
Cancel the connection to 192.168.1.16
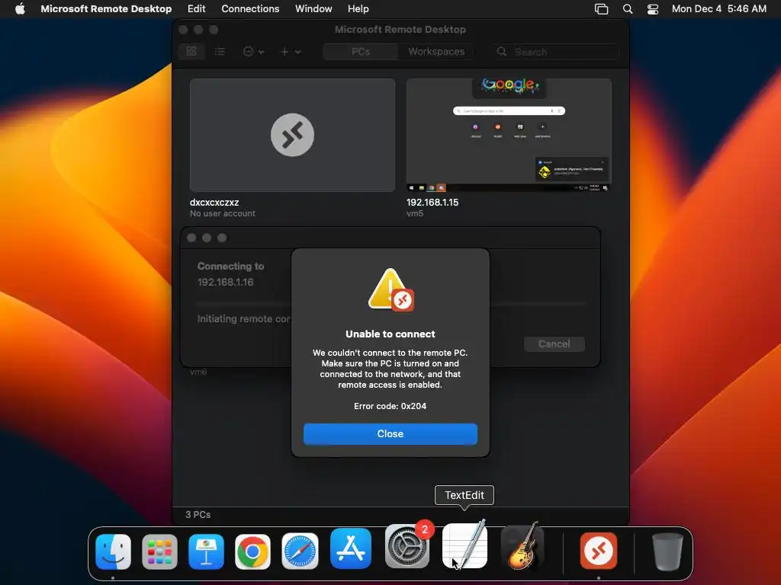pos(554,344)
